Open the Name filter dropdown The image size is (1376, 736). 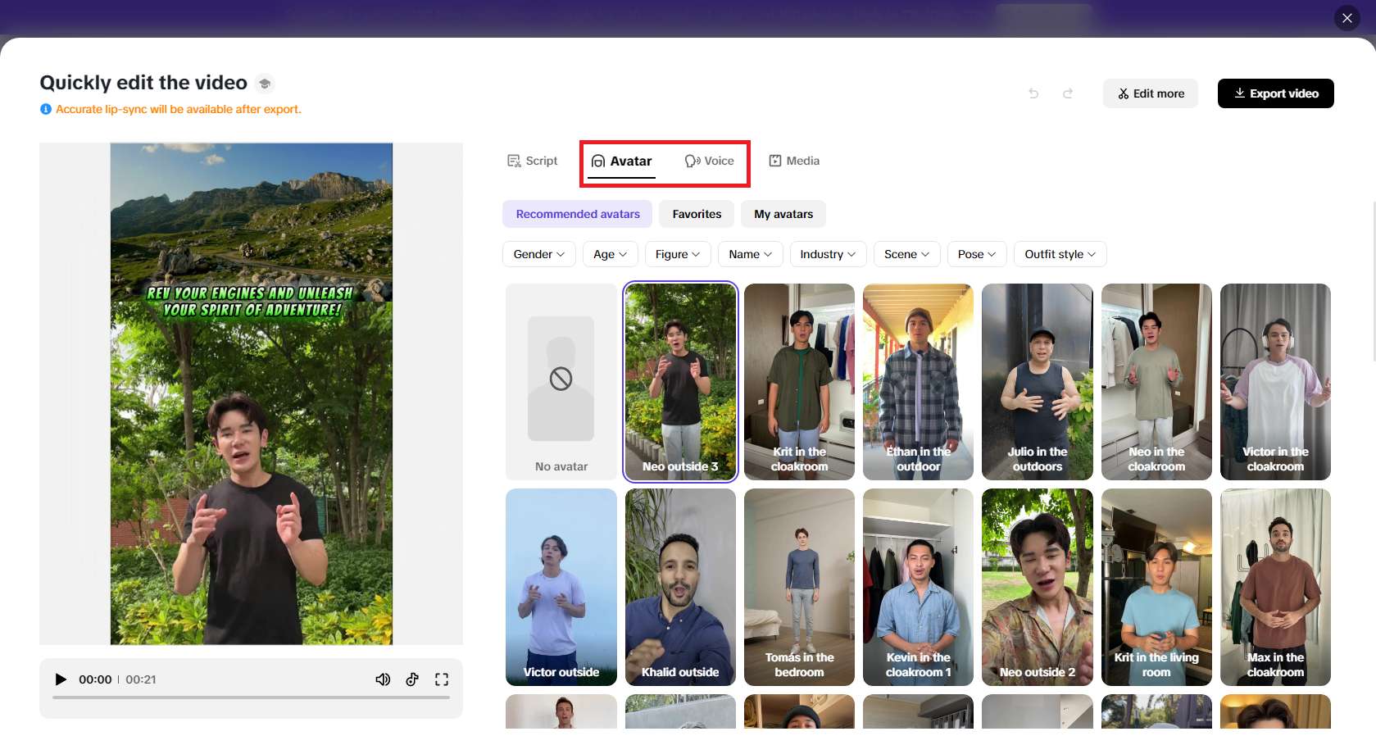click(751, 254)
